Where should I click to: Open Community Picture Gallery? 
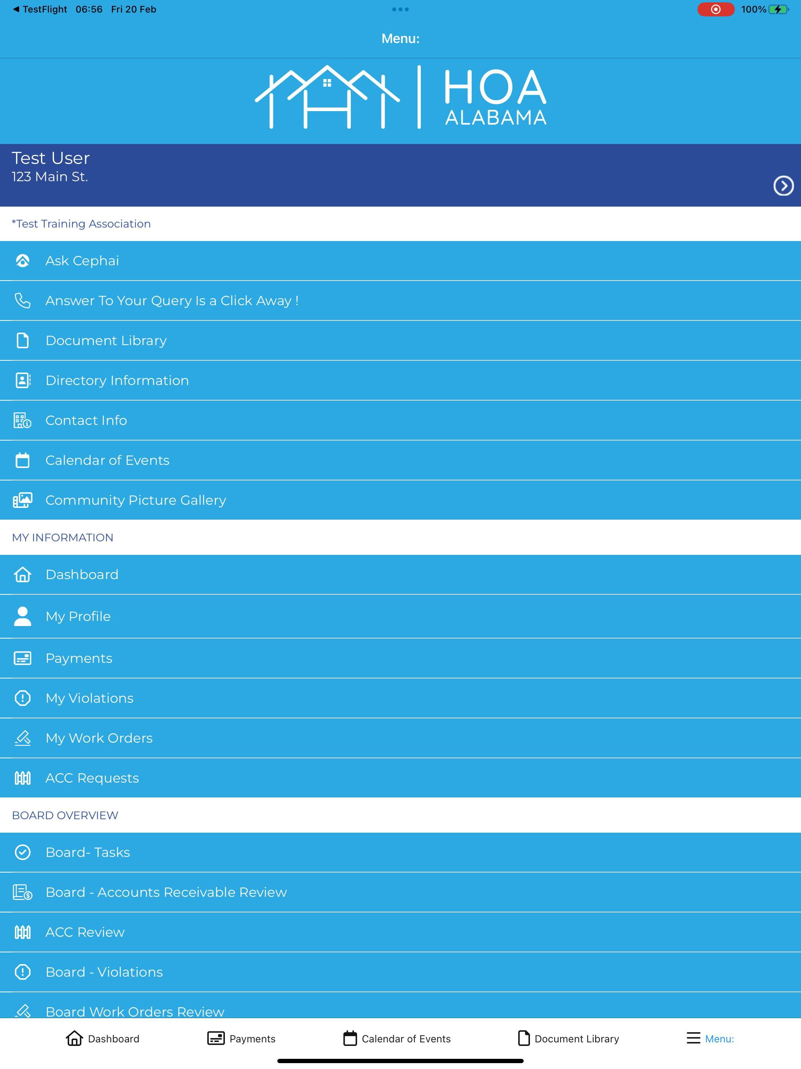pos(400,500)
